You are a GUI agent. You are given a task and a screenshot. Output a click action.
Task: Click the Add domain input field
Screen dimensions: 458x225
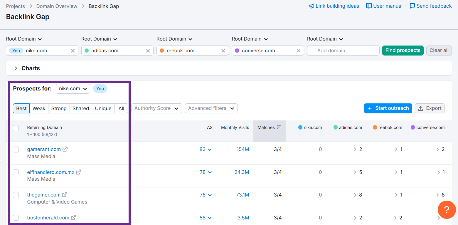[x=343, y=51]
